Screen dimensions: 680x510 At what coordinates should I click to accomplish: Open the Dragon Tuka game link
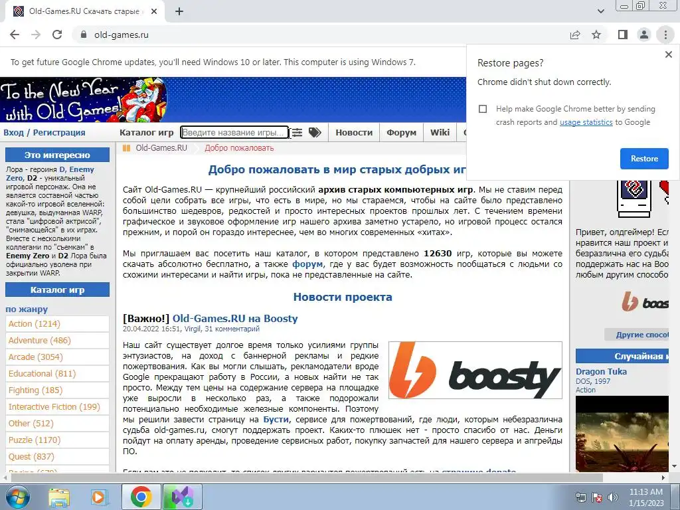[x=601, y=372]
